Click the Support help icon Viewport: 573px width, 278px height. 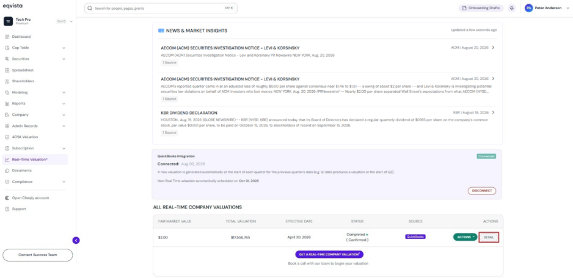pyautogui.click(x=7, y=209)
